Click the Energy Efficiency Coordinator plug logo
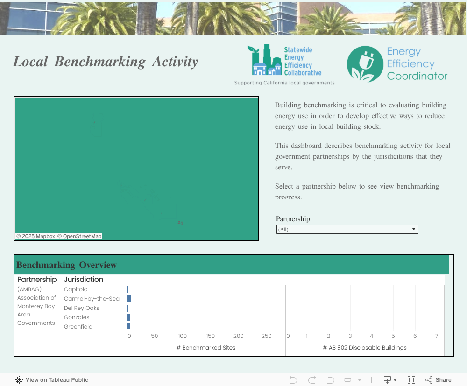467x386 pixels. click(x=397, y=63)
